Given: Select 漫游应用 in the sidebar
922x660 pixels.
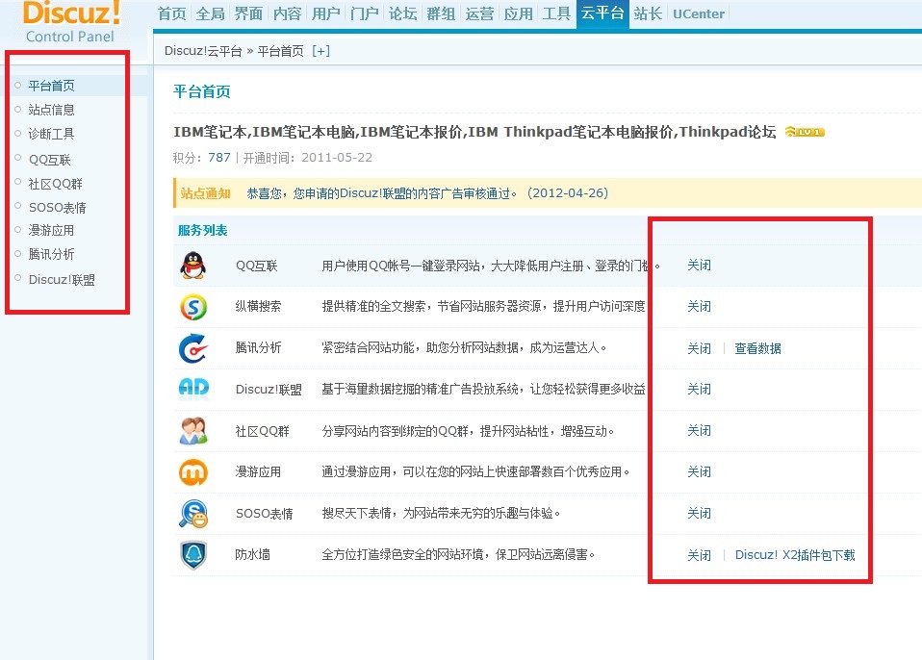Looking at the screenshot, I should [x=52, y=230].
